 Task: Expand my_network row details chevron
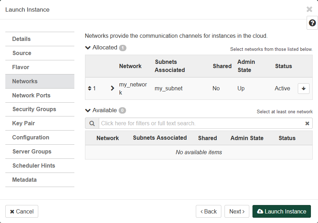point(113,89)
